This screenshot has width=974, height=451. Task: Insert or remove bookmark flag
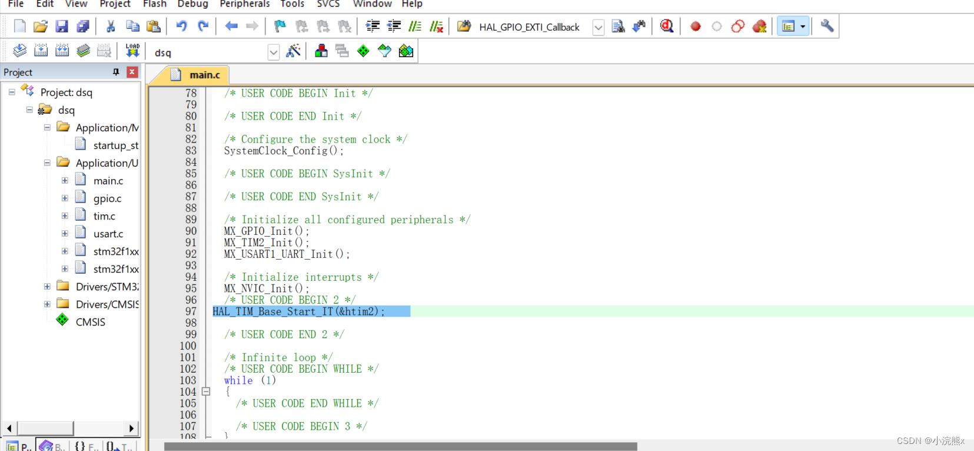280,26
